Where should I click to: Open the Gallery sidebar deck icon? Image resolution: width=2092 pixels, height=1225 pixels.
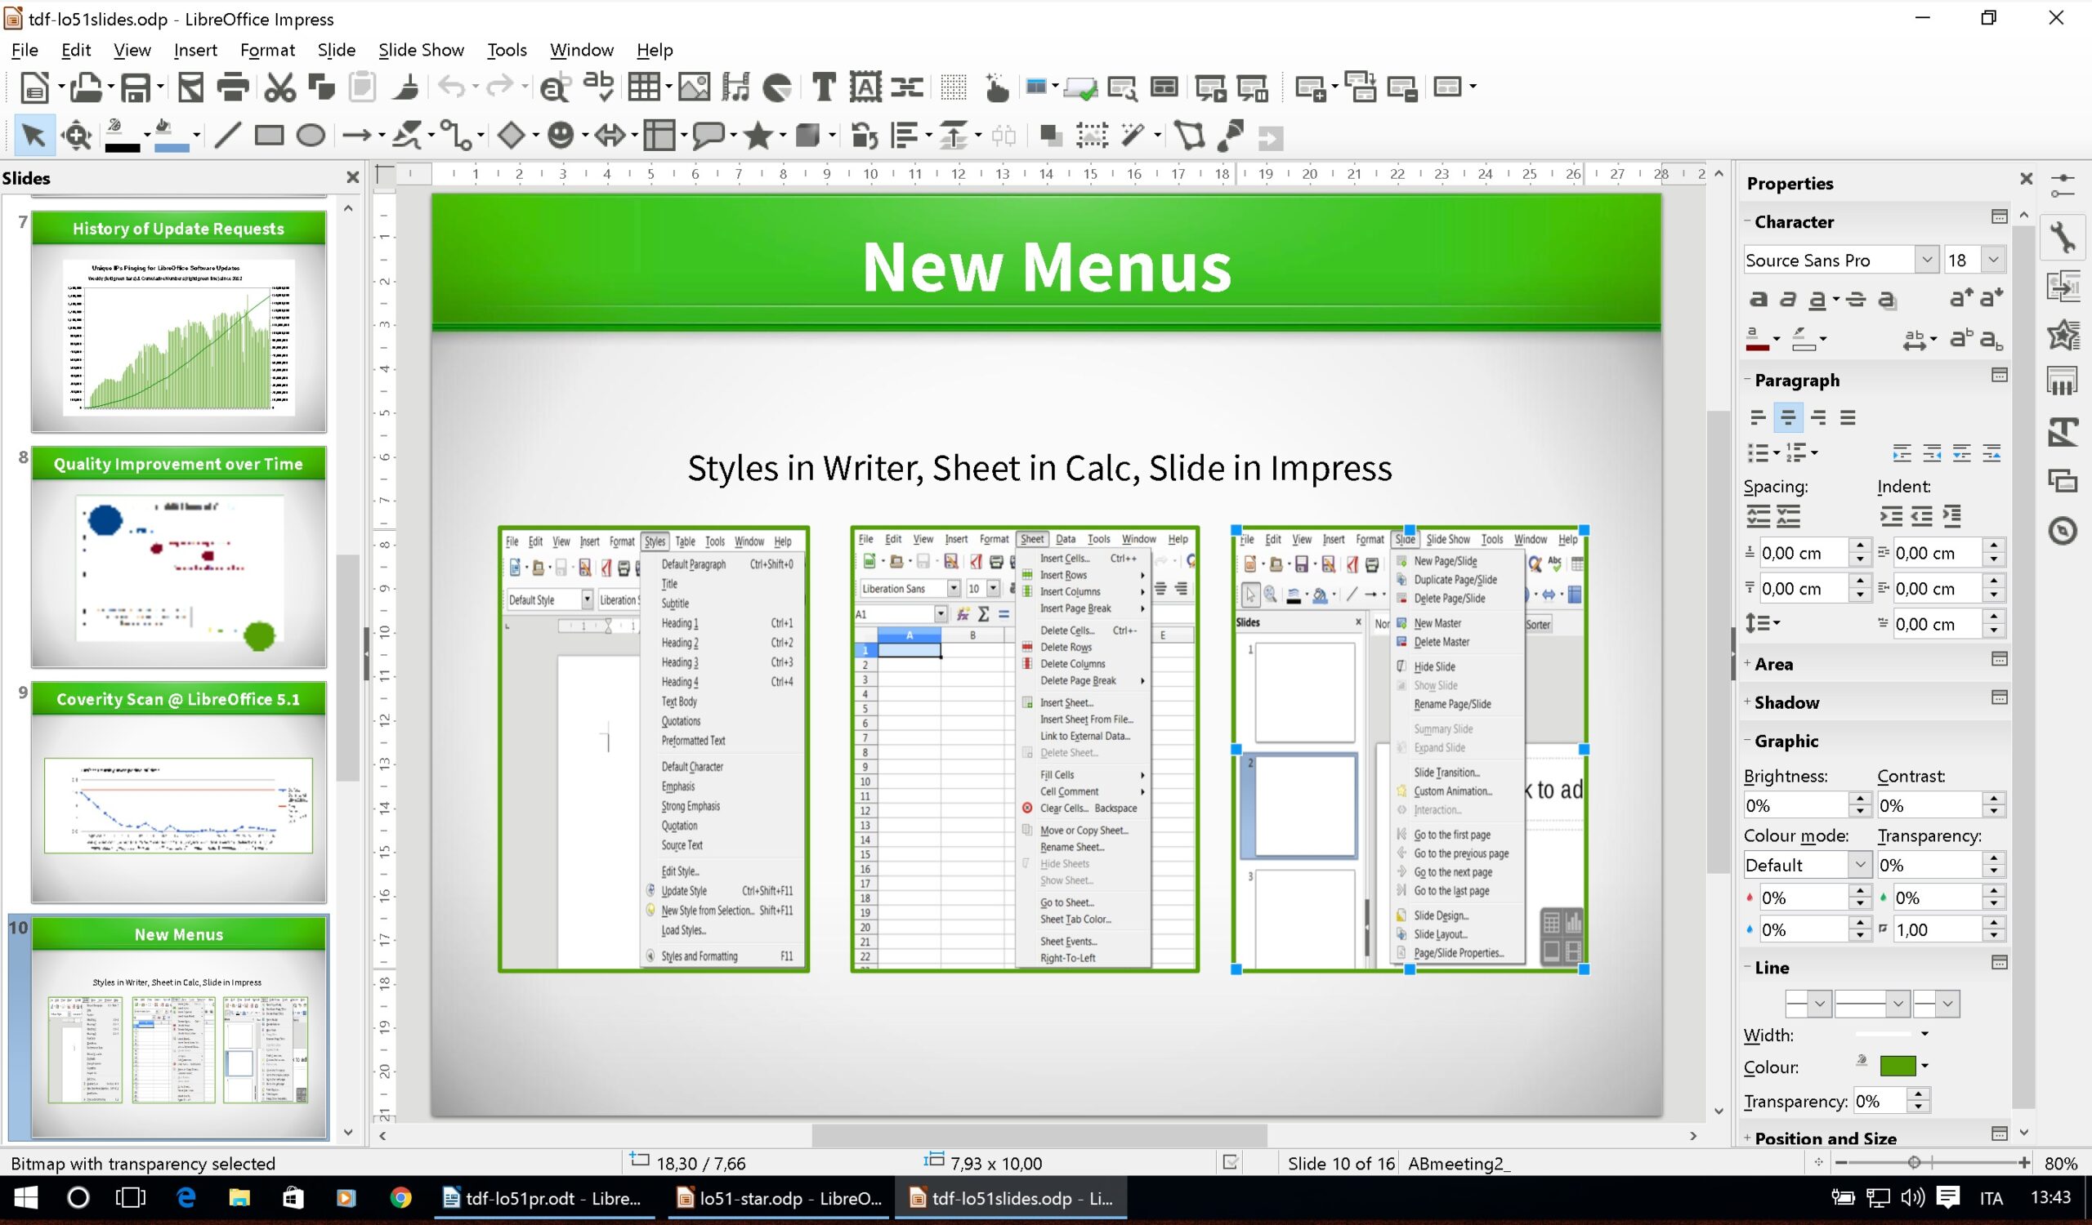pyautogui.click(x=2063, y=481)
